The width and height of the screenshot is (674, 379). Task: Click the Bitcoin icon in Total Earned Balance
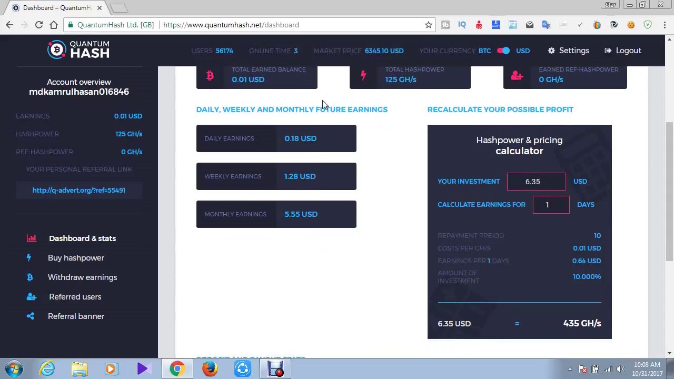click(210, 75)
